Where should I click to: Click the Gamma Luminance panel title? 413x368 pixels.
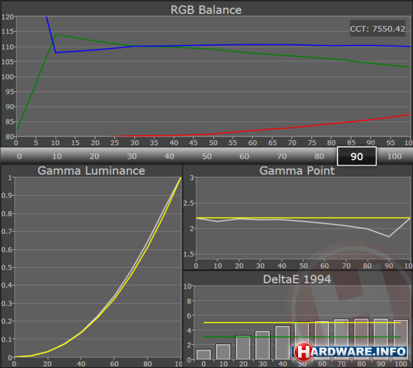click(91, 171)
